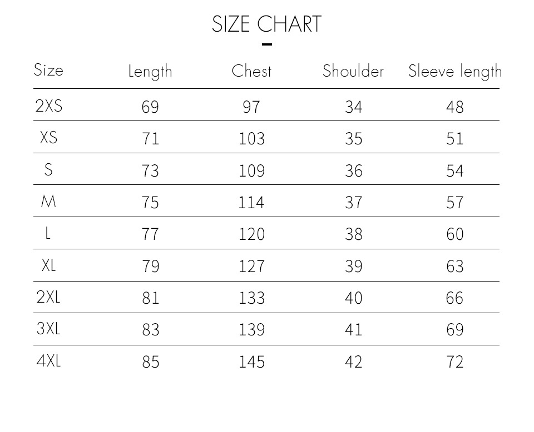
Task: Click the 2XS size row label
Action: pyautogui.click(x=49, y=106)
